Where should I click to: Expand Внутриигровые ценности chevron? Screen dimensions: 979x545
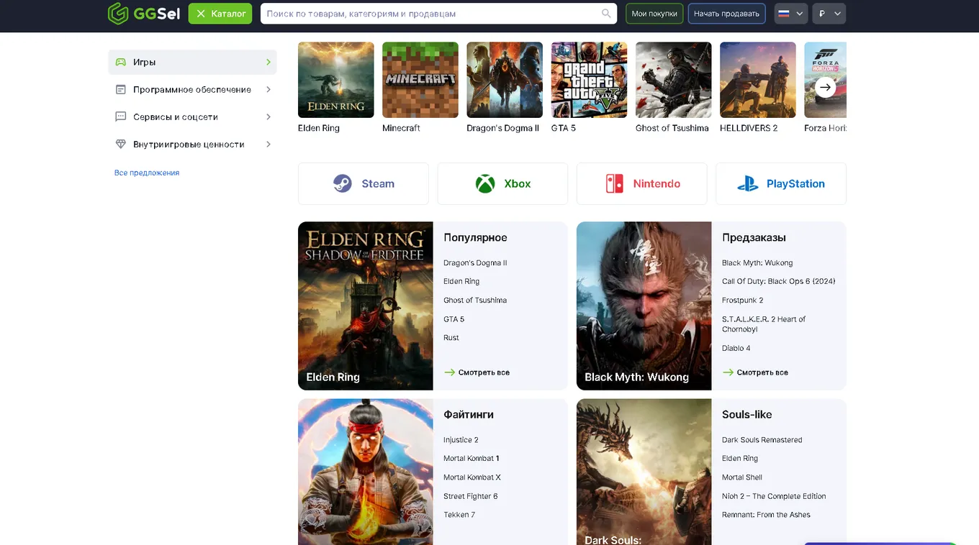(269, 145)
